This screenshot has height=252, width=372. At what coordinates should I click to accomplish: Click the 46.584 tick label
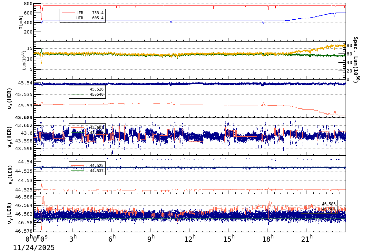(x=24, y=205)
